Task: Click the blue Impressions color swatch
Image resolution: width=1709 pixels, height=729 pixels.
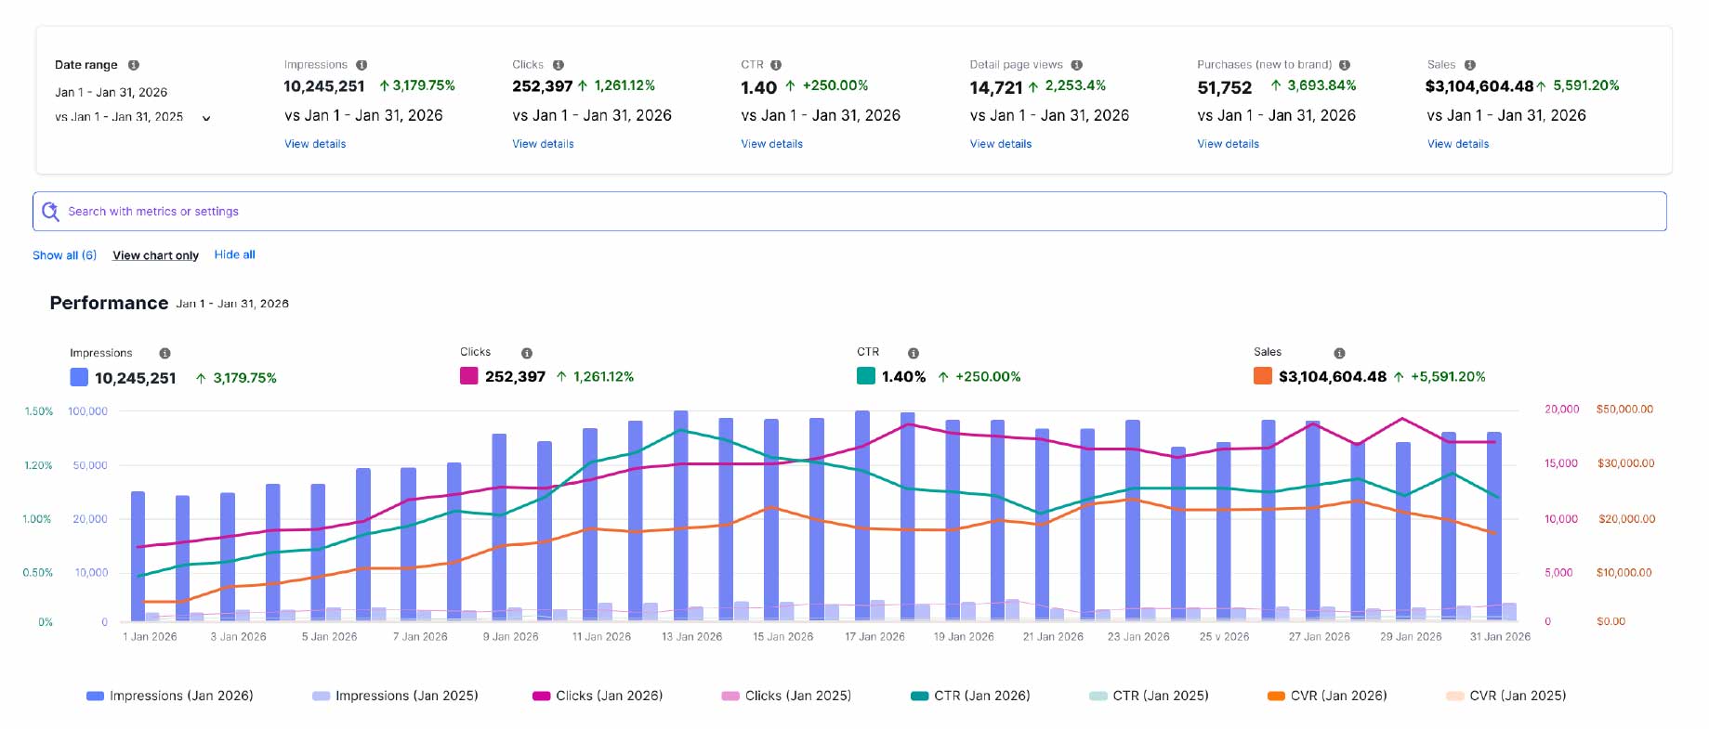Action: tap(79, 377)
